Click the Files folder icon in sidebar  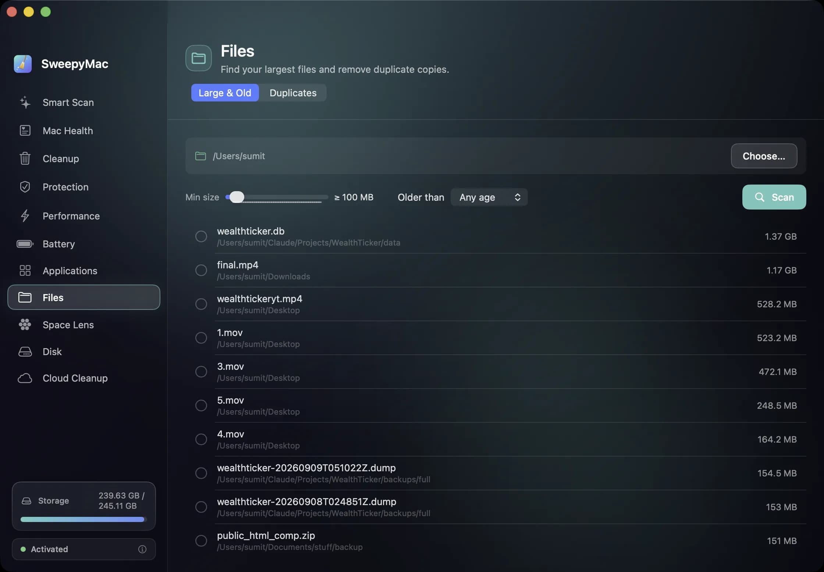(x=25, y=297)
